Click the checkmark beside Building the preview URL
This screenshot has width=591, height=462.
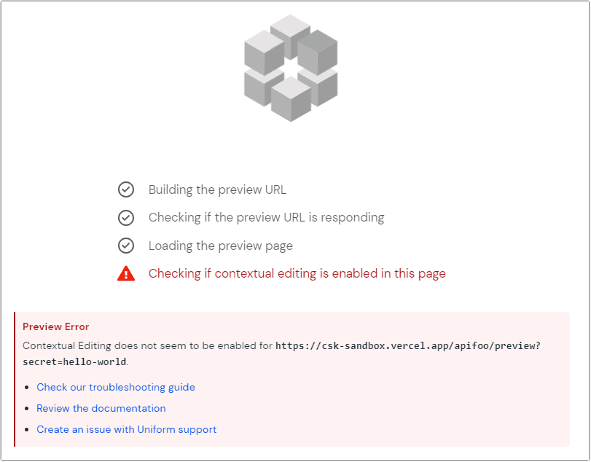tap(126, 189)
